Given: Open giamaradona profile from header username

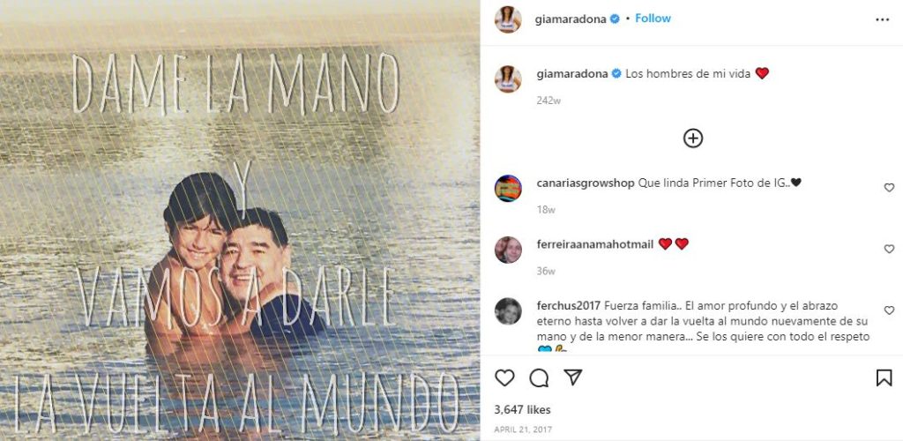Looking at the screenshot, I should [x=571, y=19].
